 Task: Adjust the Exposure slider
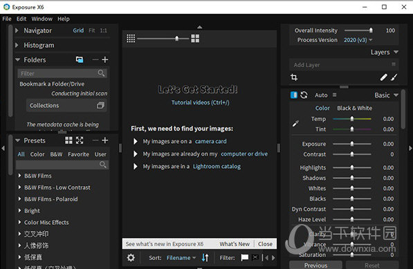click(352, 144)
